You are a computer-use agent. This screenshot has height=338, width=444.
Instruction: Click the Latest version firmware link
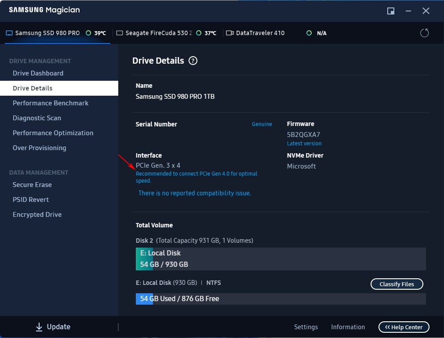coord(304,144)
